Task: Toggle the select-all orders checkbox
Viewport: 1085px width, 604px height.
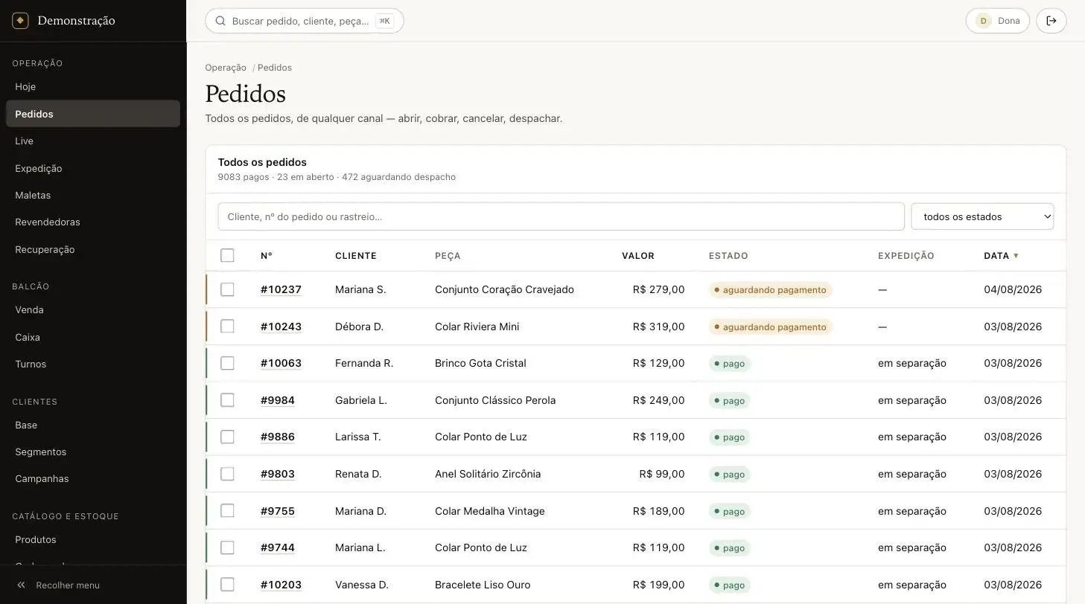Action: tap(227, 256)
